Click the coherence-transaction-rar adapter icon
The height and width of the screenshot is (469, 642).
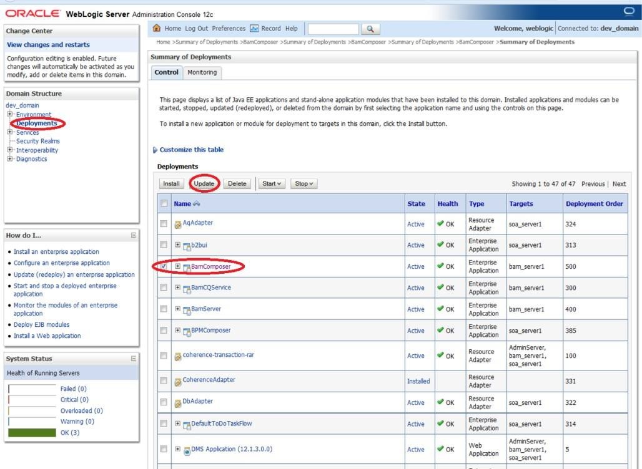point(178,357)
